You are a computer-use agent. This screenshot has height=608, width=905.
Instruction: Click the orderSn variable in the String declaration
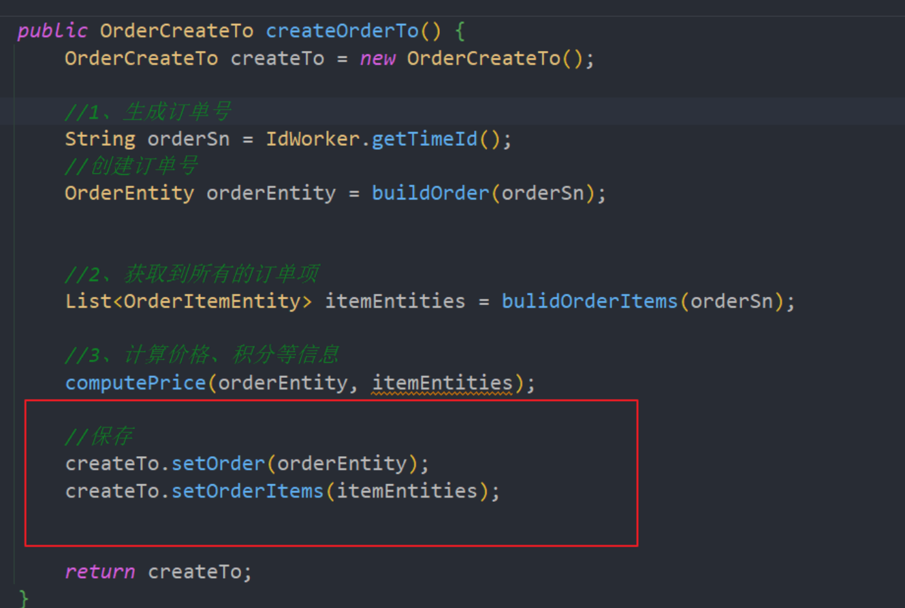point(189,140)
